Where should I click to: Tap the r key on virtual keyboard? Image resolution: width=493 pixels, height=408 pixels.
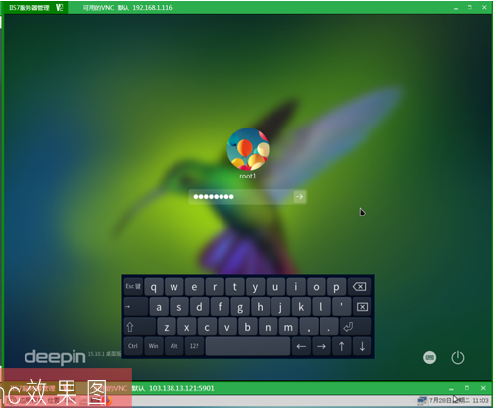tap(215, 286)
